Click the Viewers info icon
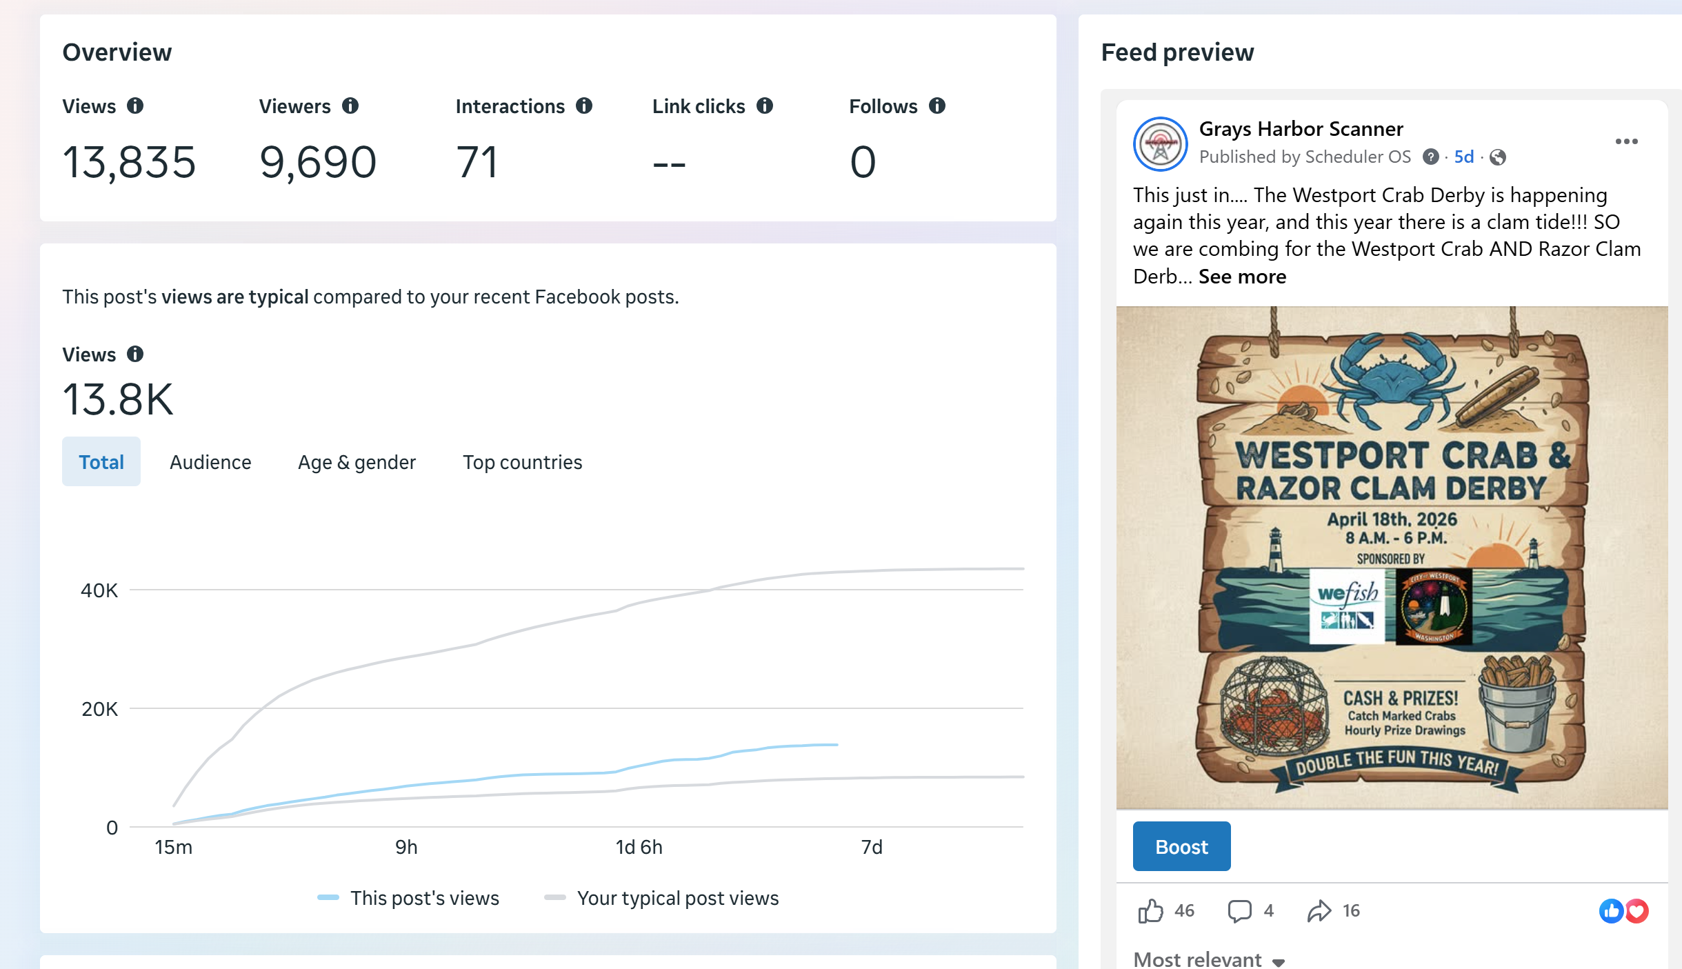Image resolution: width=1682 pixels, height=969 pixels. (350, 106)
